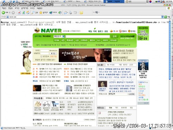The height and width of the screenshot is (130, 173).
Task: Click the D-29 election banner
Action: [x=143, y=33]
